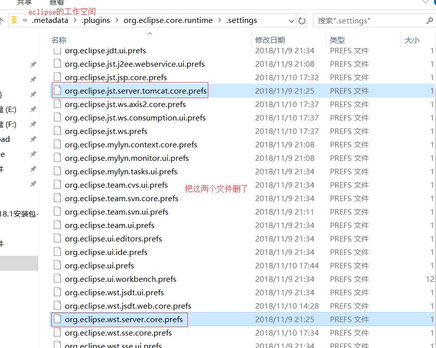Select file icon of org.eclipse.ui.workbench.prefs
This screenshot has height=348, width=436.
[x=57, y=279]
